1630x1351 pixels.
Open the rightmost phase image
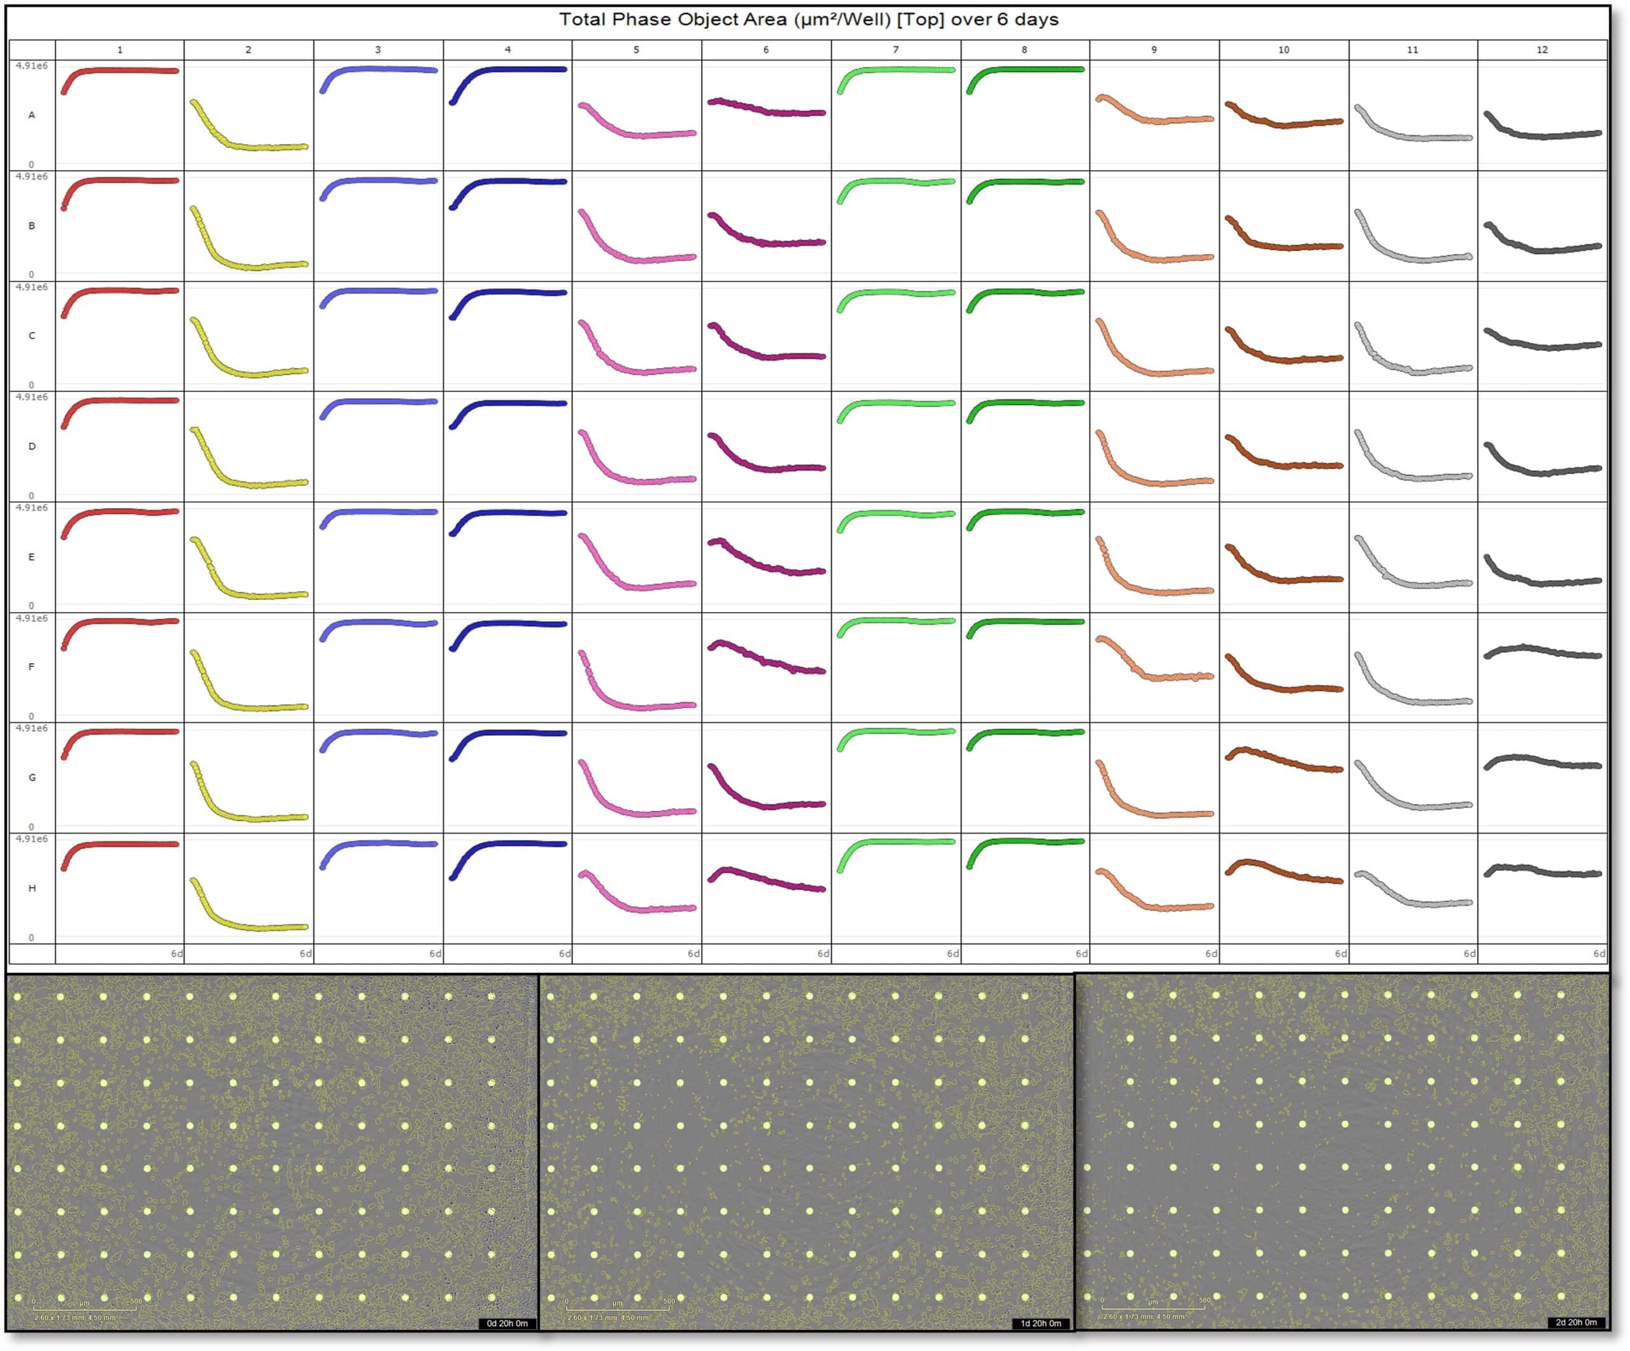click(x=1342, y=1153)
